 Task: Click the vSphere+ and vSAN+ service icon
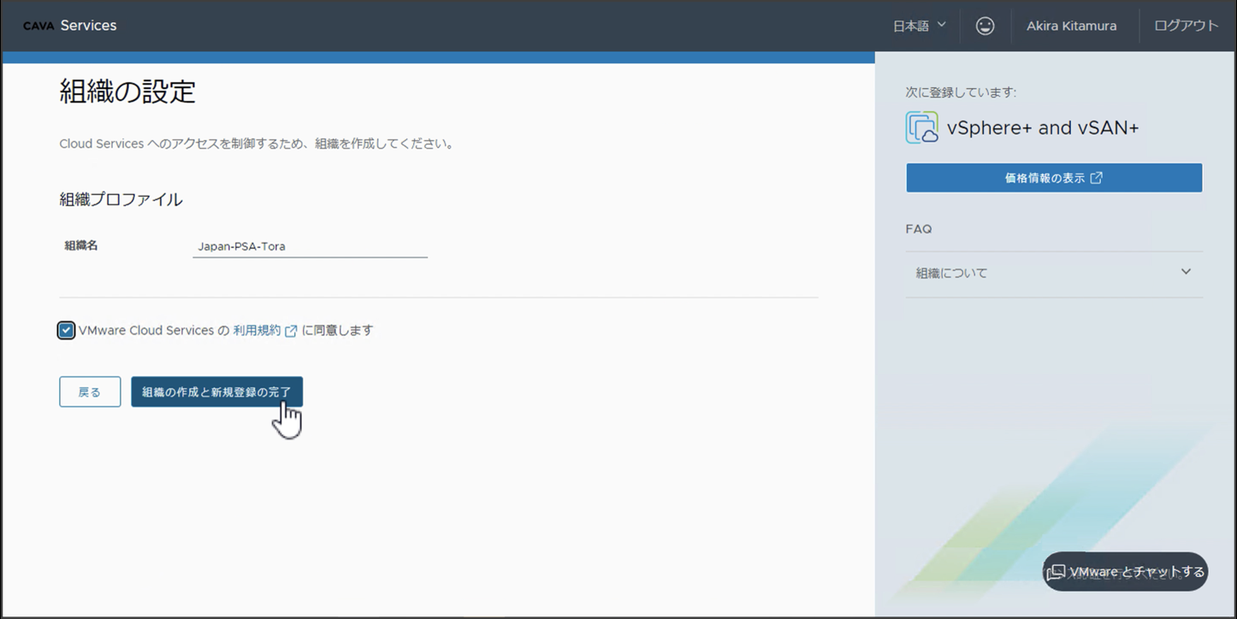921,127
